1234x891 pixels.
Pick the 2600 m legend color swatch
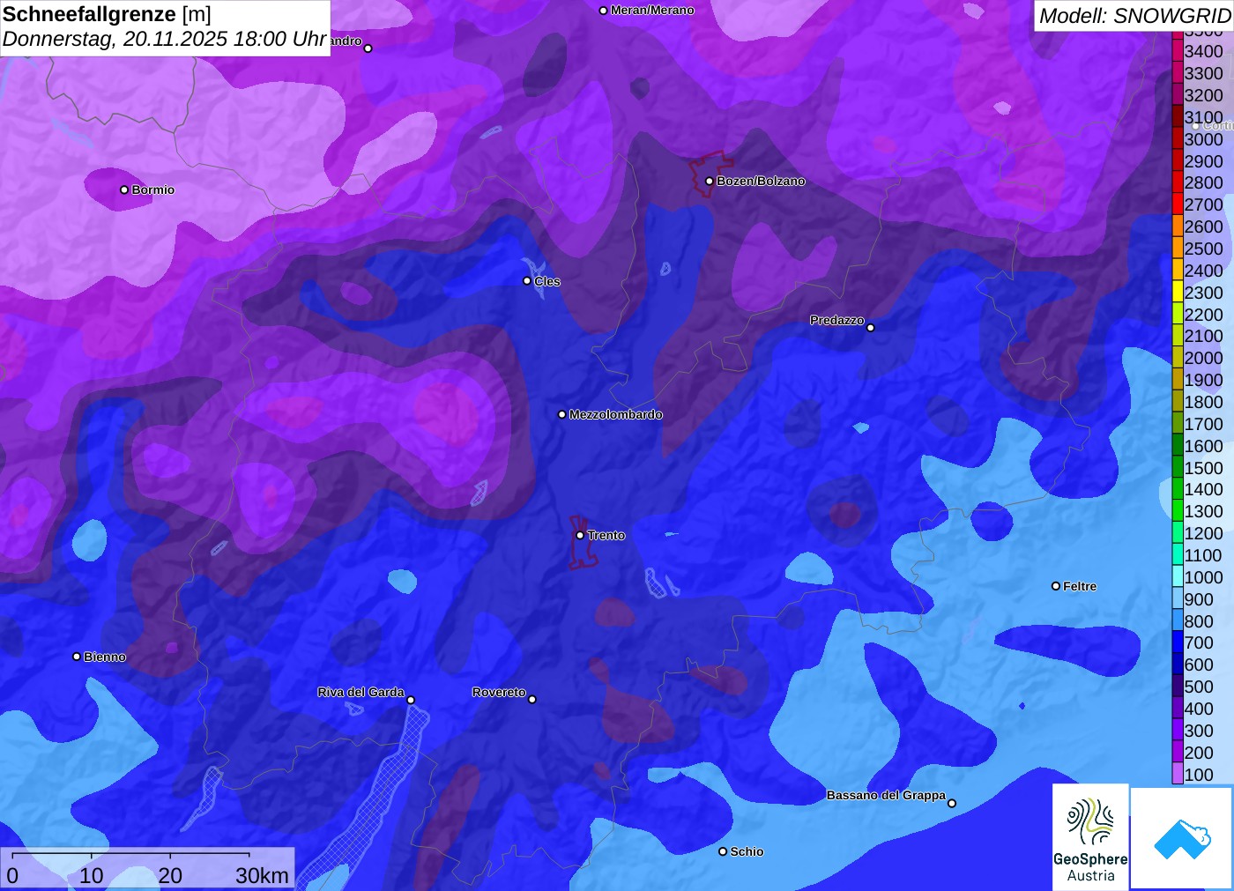tap(1178, 226)
